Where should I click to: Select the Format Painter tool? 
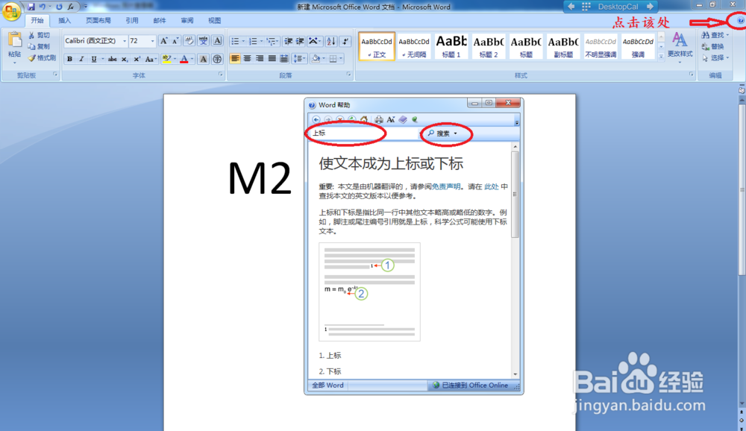(42, 57)
